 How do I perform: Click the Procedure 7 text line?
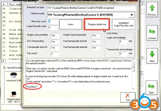32,87
